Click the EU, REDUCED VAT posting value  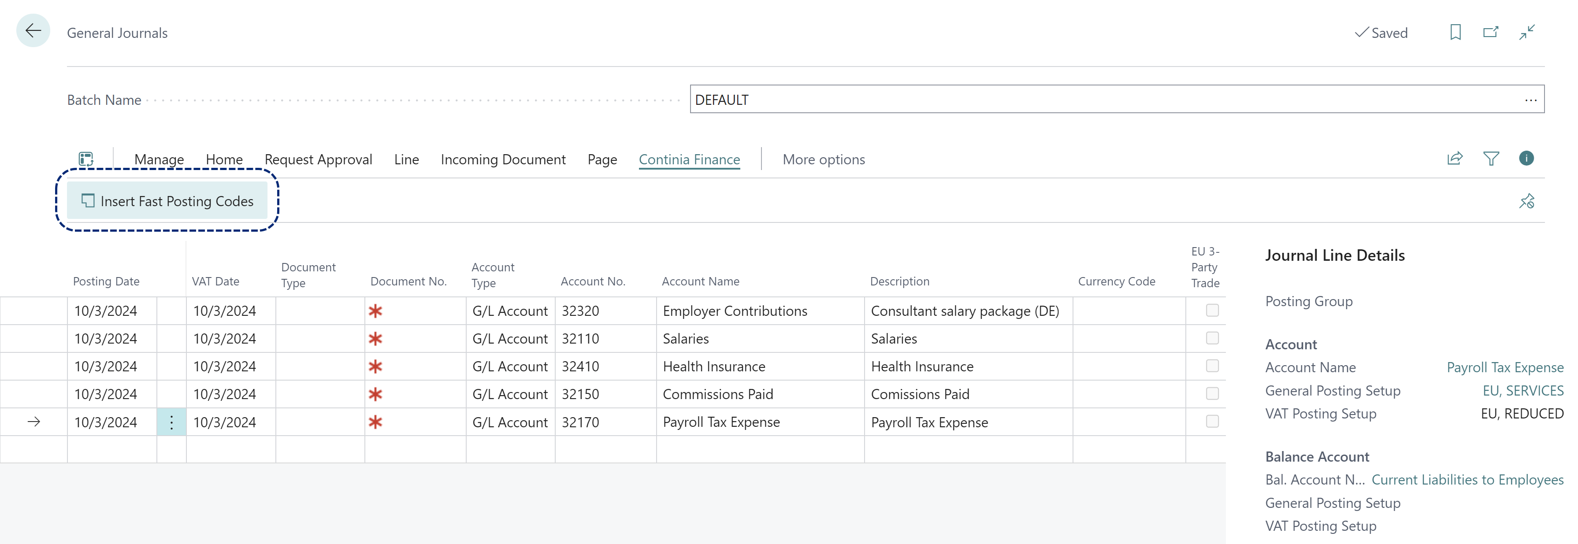tap(1522, 414)
